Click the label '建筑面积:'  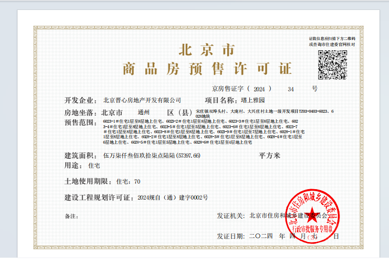click(x=81, y=156)
